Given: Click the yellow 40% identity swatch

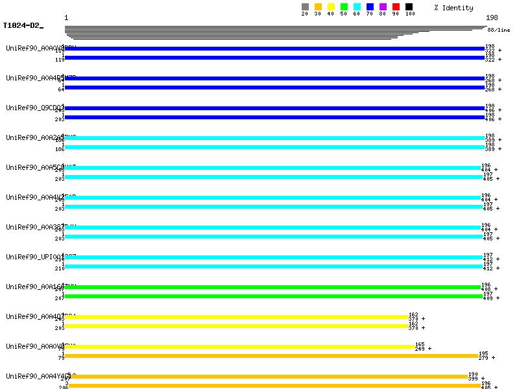Looking at the screenshot, I should [x=331, y=7].
